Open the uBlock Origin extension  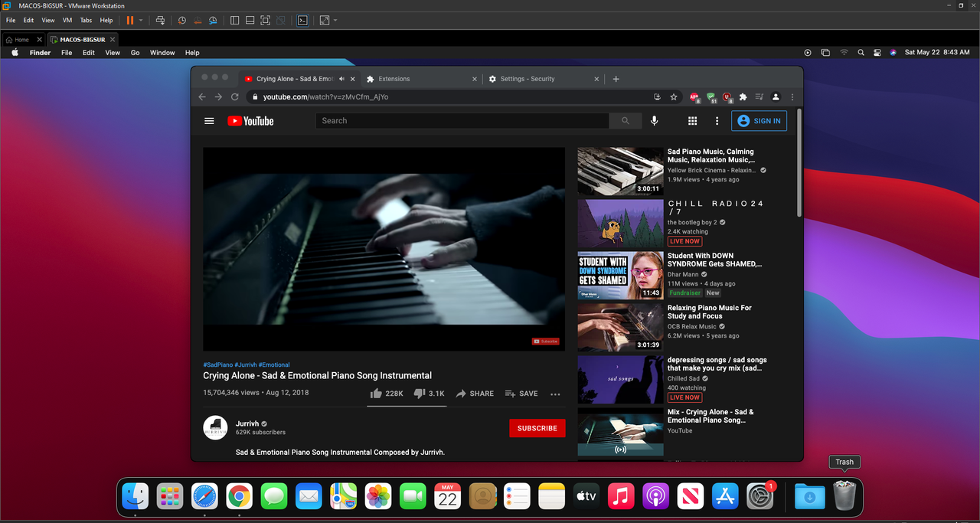(x=727, y=97)
